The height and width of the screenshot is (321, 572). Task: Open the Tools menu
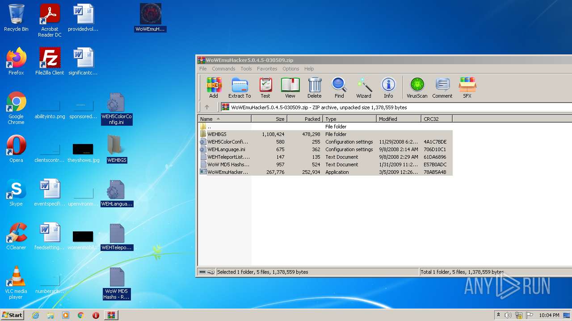(x=246, y=69)
